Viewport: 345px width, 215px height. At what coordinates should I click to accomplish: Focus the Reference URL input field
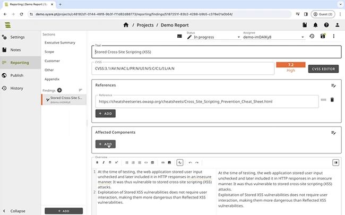(x=207, y=102)
